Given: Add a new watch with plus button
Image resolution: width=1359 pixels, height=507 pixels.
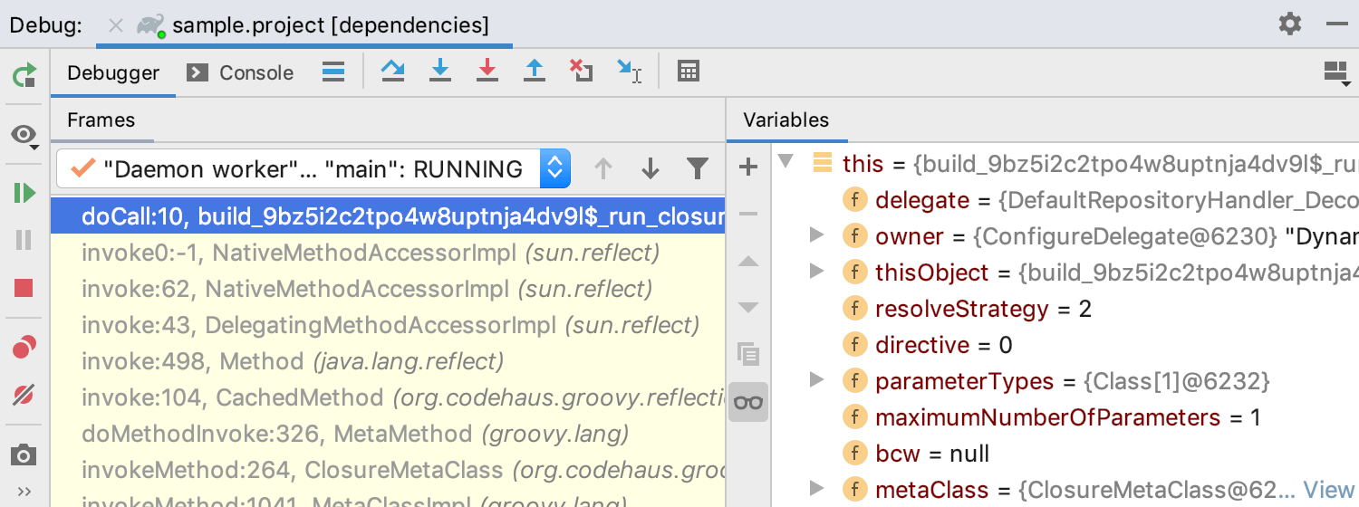Looking at the screenshot, I should (748, 167).
